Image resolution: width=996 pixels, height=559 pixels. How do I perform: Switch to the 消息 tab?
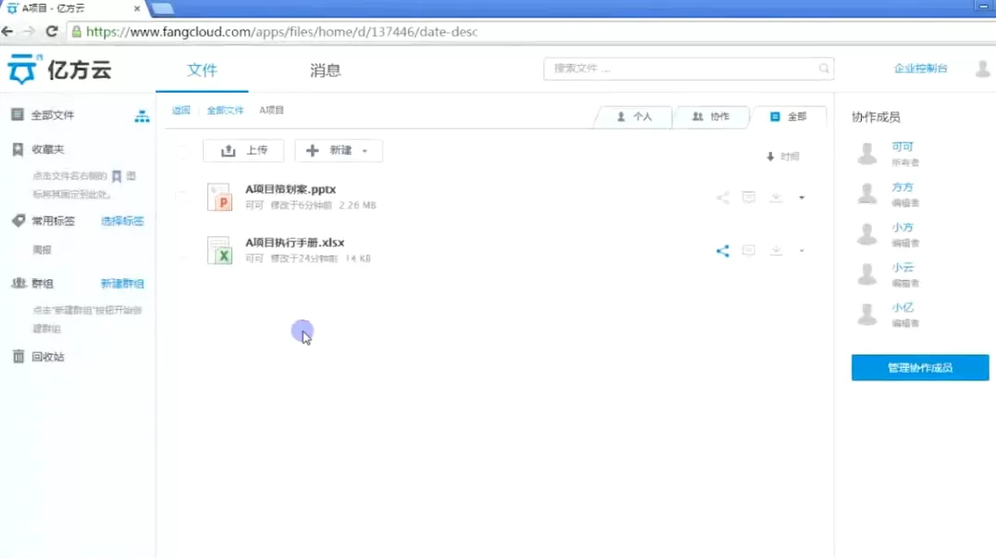tap(325, 70)
